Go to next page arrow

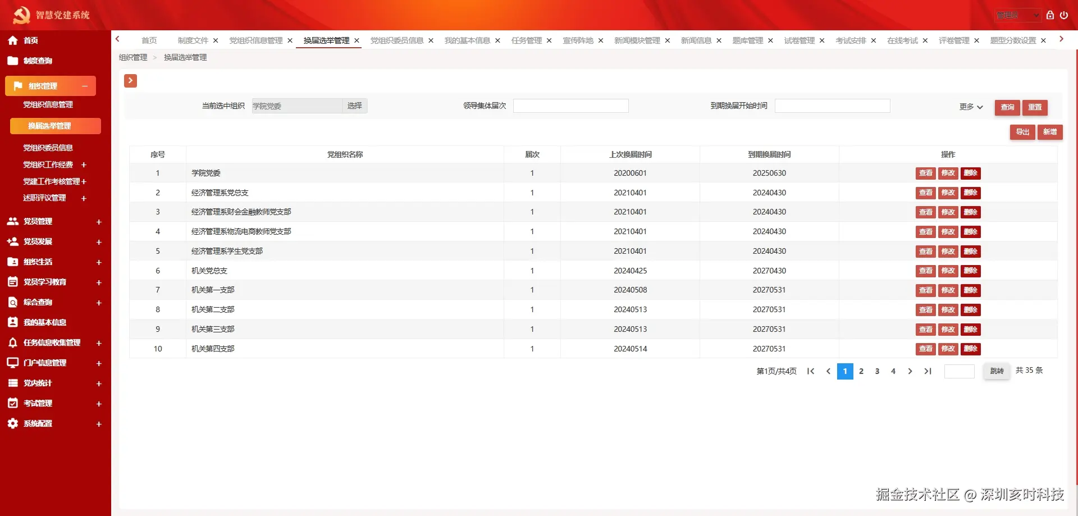click(910, 371)
